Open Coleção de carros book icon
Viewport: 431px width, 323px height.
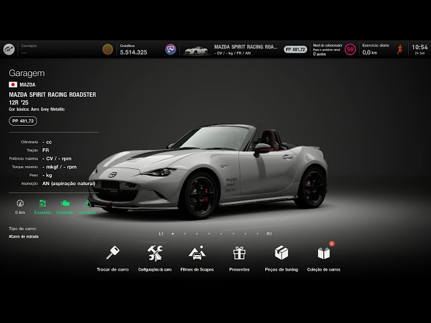323,253
